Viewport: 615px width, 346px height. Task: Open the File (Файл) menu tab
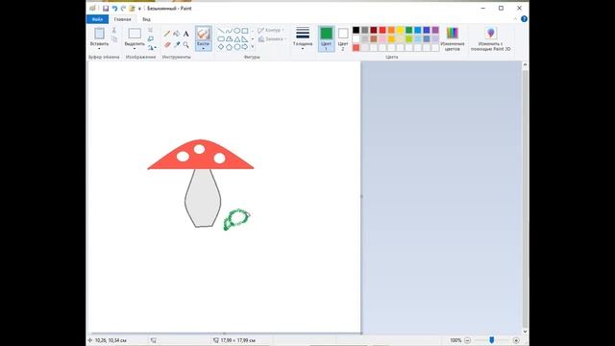[x=97, y=19]
